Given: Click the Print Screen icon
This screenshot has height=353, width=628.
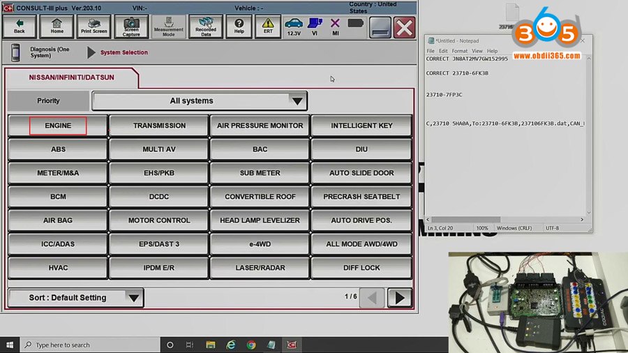Looking at the screenshot, I should point(94,27).
